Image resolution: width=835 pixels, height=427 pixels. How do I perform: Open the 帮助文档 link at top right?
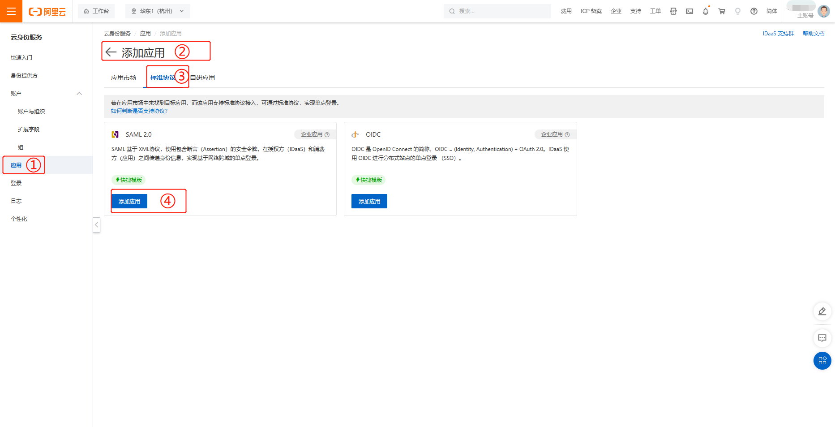coord(814,33)
